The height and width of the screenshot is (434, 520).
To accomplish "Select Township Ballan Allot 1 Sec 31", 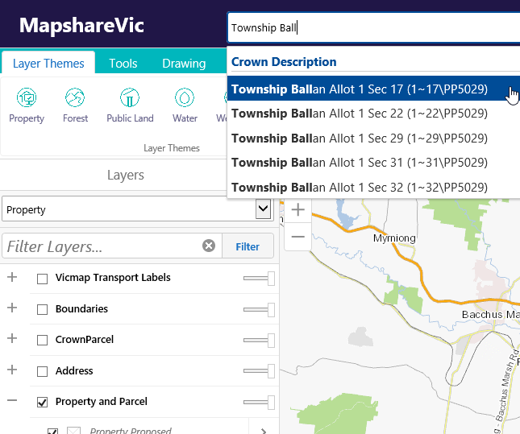I will [x=373, y=163].
